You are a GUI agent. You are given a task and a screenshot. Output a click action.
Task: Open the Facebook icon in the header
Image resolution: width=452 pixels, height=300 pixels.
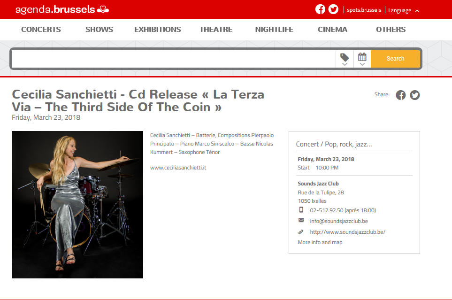(x=320, y=9)
